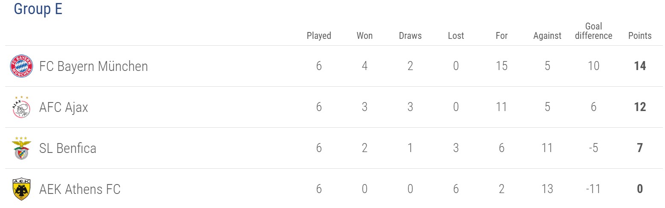The image size is (665, 208).
Task: Open the AEK Athens FC team link
Action: pos(80,189)
